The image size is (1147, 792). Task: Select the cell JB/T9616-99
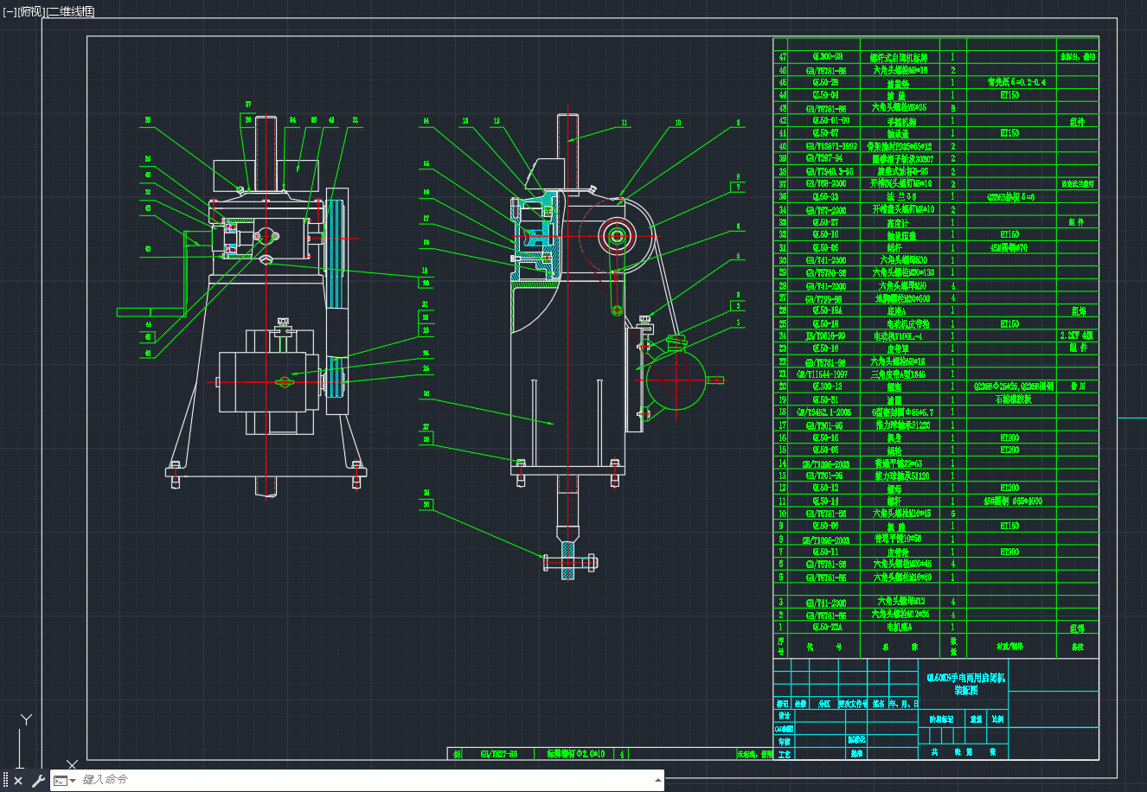click(826, 335)
